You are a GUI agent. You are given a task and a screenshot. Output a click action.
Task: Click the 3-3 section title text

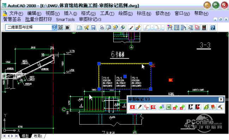click(x=205, y=45)
